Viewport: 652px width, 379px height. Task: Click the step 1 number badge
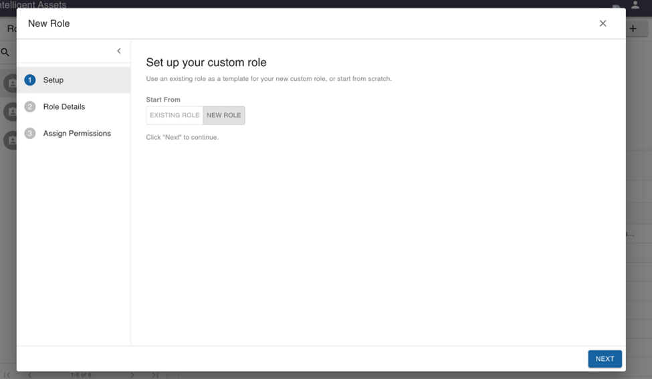pos(29,80)
